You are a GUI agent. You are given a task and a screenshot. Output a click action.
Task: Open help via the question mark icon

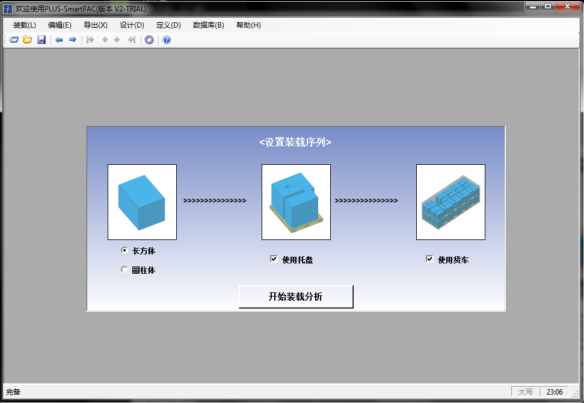tap(167, 40)
